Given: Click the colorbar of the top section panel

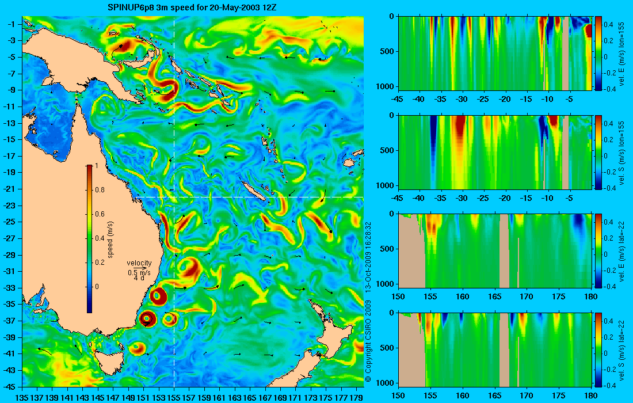Looking at the screenshot, I should pos(598,52).
